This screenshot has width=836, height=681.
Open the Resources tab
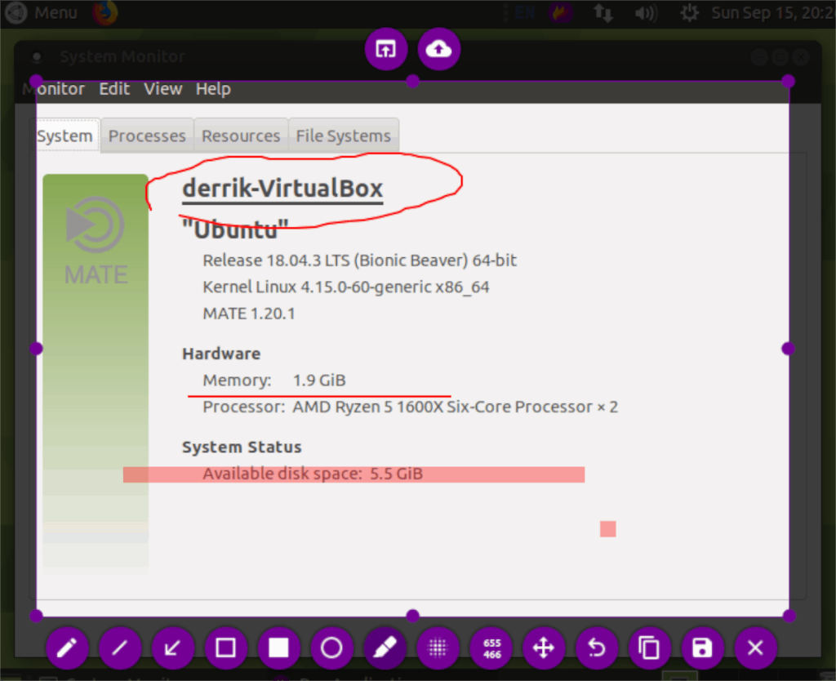pos(241,136)
